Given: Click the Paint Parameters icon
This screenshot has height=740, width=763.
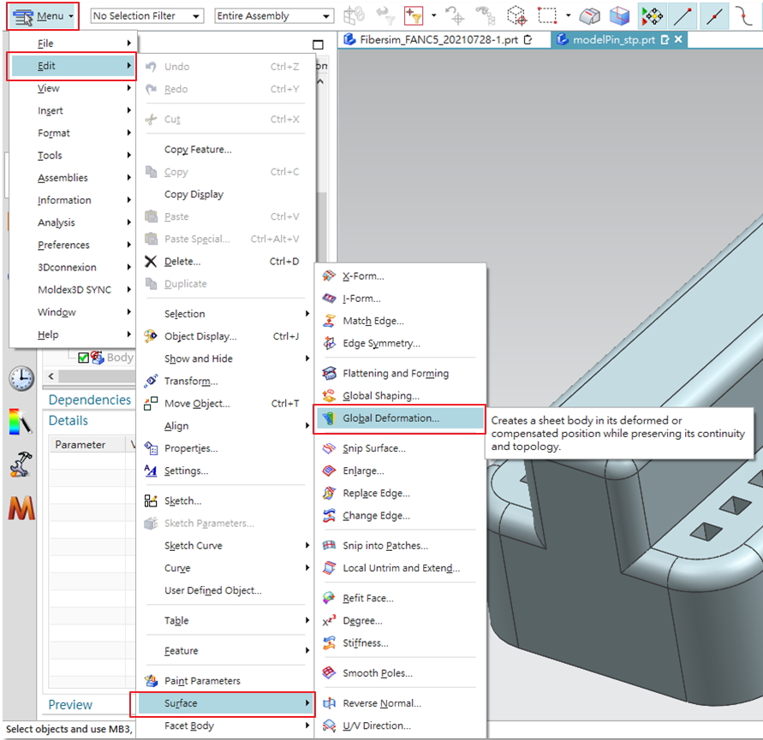Looking at the screenshot, I should (x=151, y=680).
